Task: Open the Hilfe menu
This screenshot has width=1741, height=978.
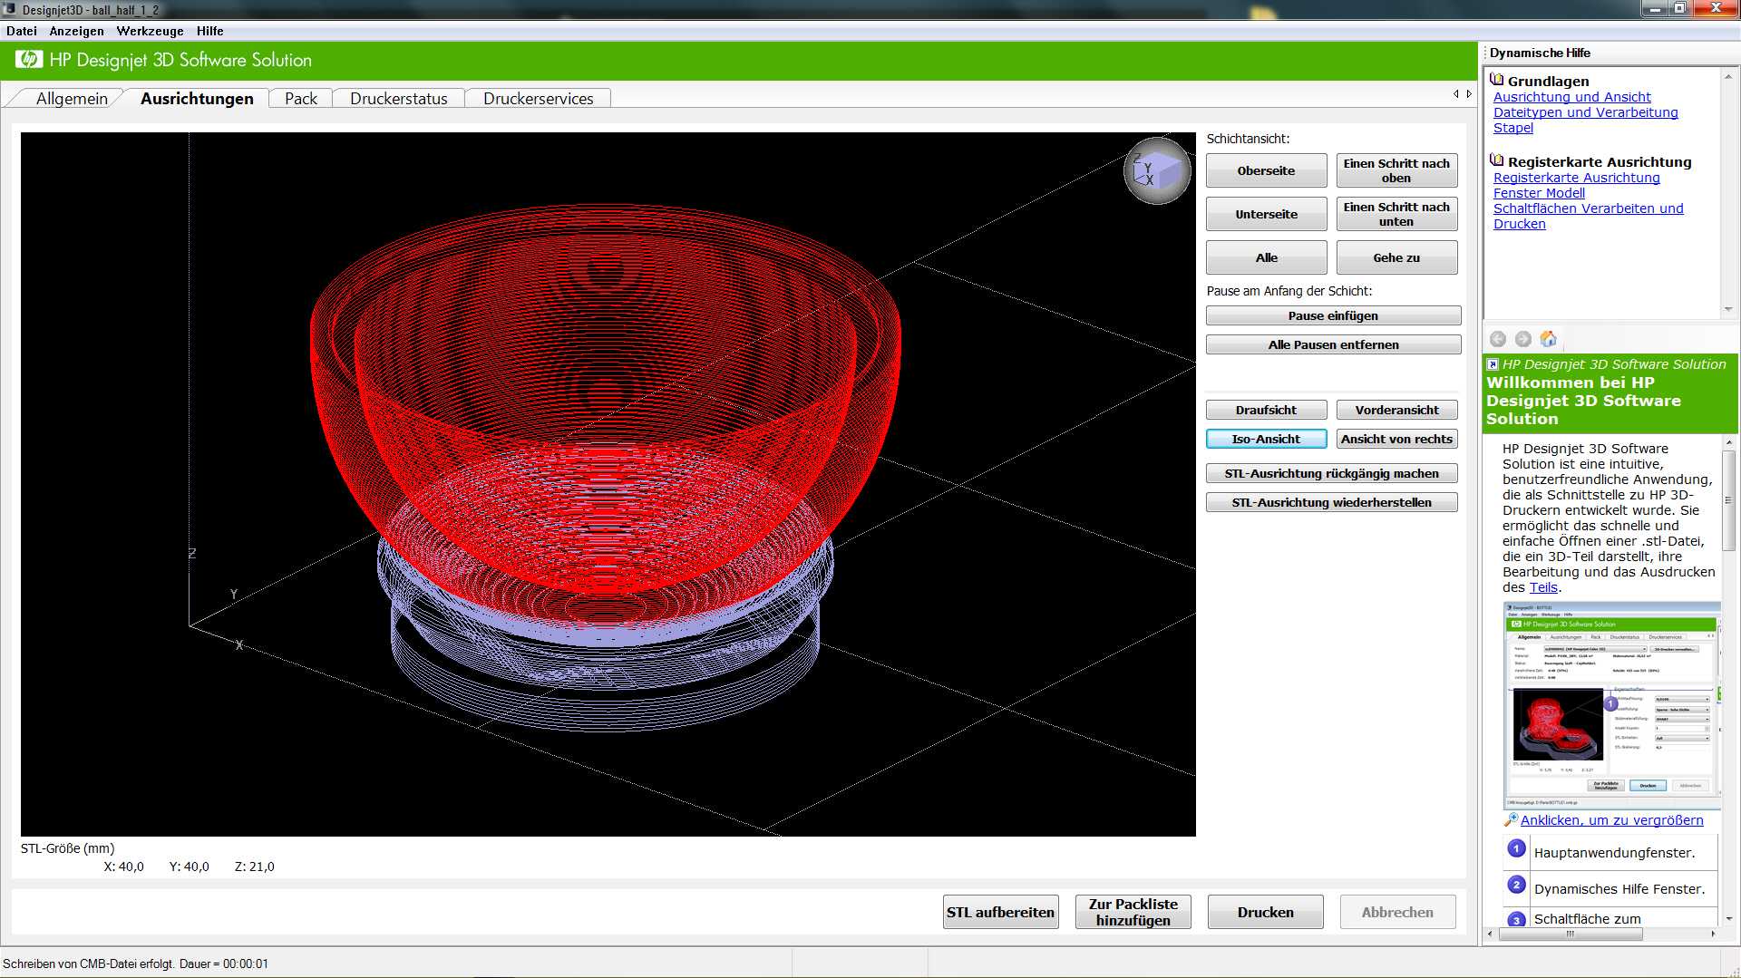Action: pos(209,31)
